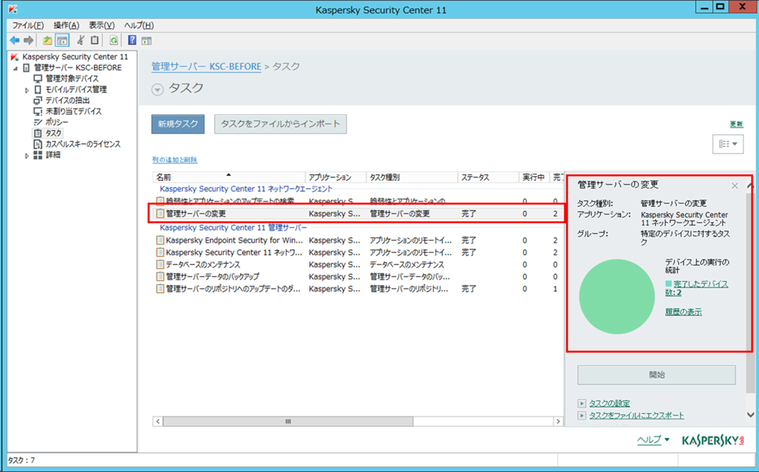The width and height of the screenshot is (759, 472).
Task: Expand the arrow beside タスクをファイルにエクスポート
Action: pos(581,416)
